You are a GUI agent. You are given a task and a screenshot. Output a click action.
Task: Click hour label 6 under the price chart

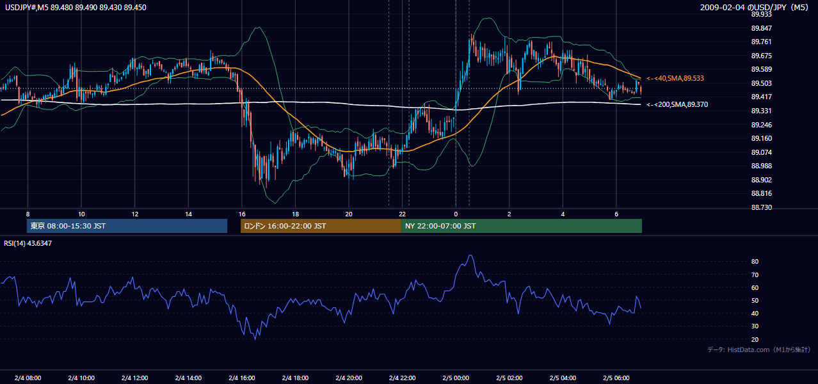coord(616,214)
